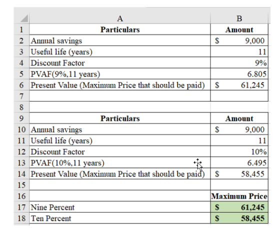Image resolution: width=280 pixels, height=232 pixels.
Task: Select the 6.495 factor value
Action: pyautogui.click(x=239, y=162)
